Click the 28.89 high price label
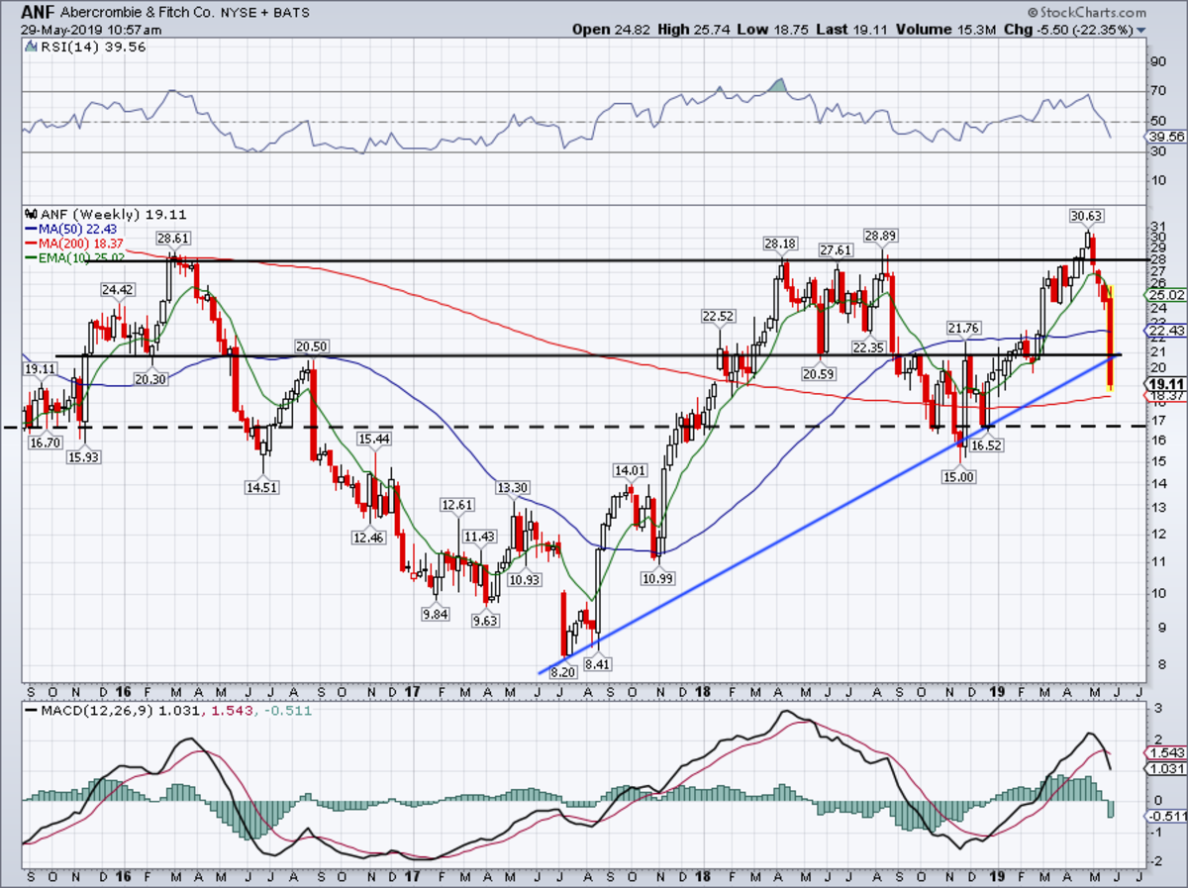1188x888 pixels. (x=879, y=236)
